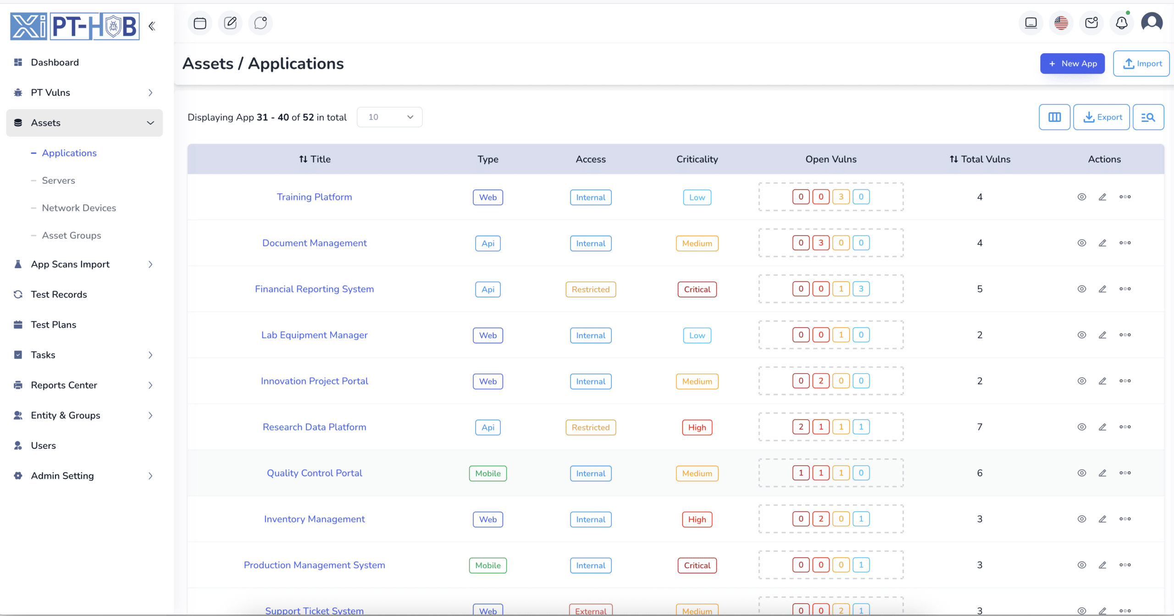This screenshot has height=616, width=1174.
Task: View Training Platform via eye icon
Action: pyautogui.click(x=1082, y=197)
